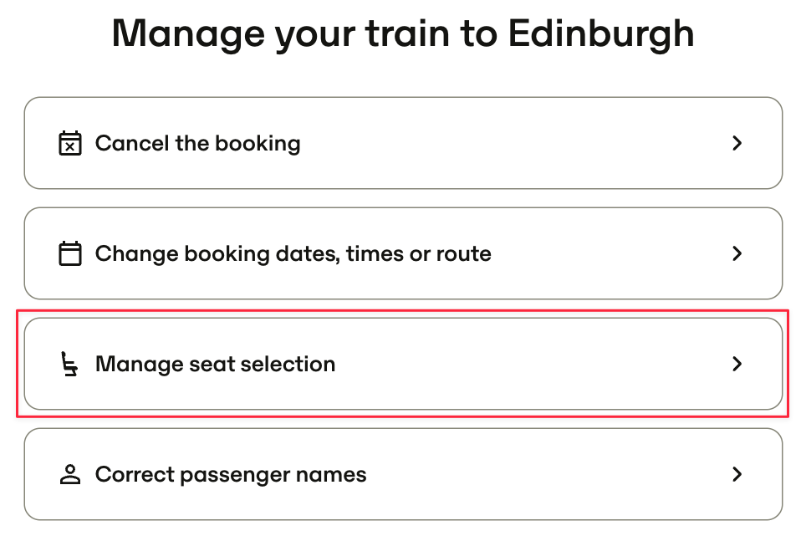Click the red highlight border around seat selection
The width and height of the screenshot is (801, 536).
coord(402,310)
